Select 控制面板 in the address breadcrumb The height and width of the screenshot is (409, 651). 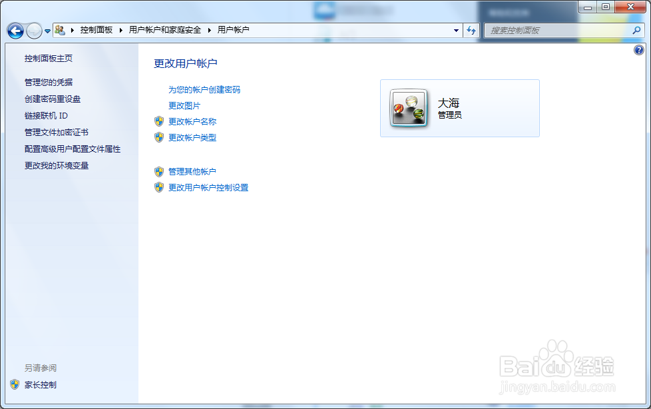(97, 30)
